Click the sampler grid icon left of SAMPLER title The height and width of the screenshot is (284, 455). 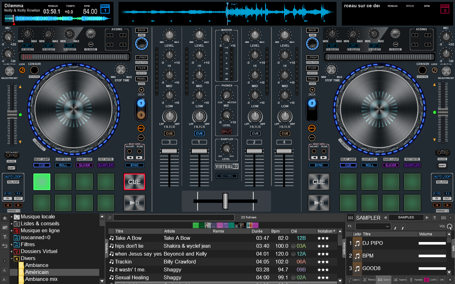tap(350, 218)
